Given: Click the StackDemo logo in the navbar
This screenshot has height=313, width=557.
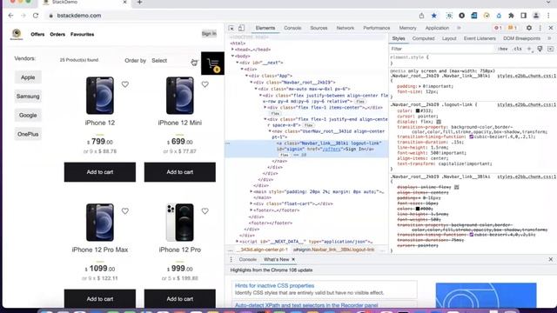Looking at the screenshot, I should [x=17, y=34].
